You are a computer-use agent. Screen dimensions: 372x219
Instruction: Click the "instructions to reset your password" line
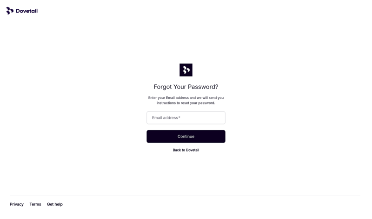[x=186, y=103]
